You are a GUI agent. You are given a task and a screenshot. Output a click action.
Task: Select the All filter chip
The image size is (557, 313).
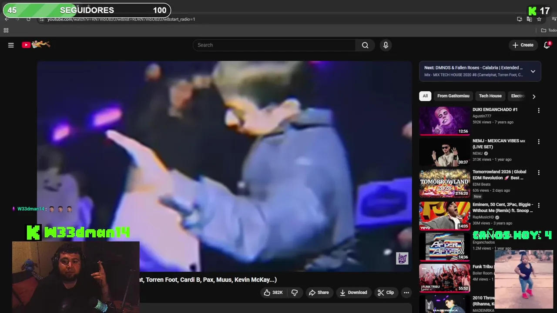pos(425,96)
